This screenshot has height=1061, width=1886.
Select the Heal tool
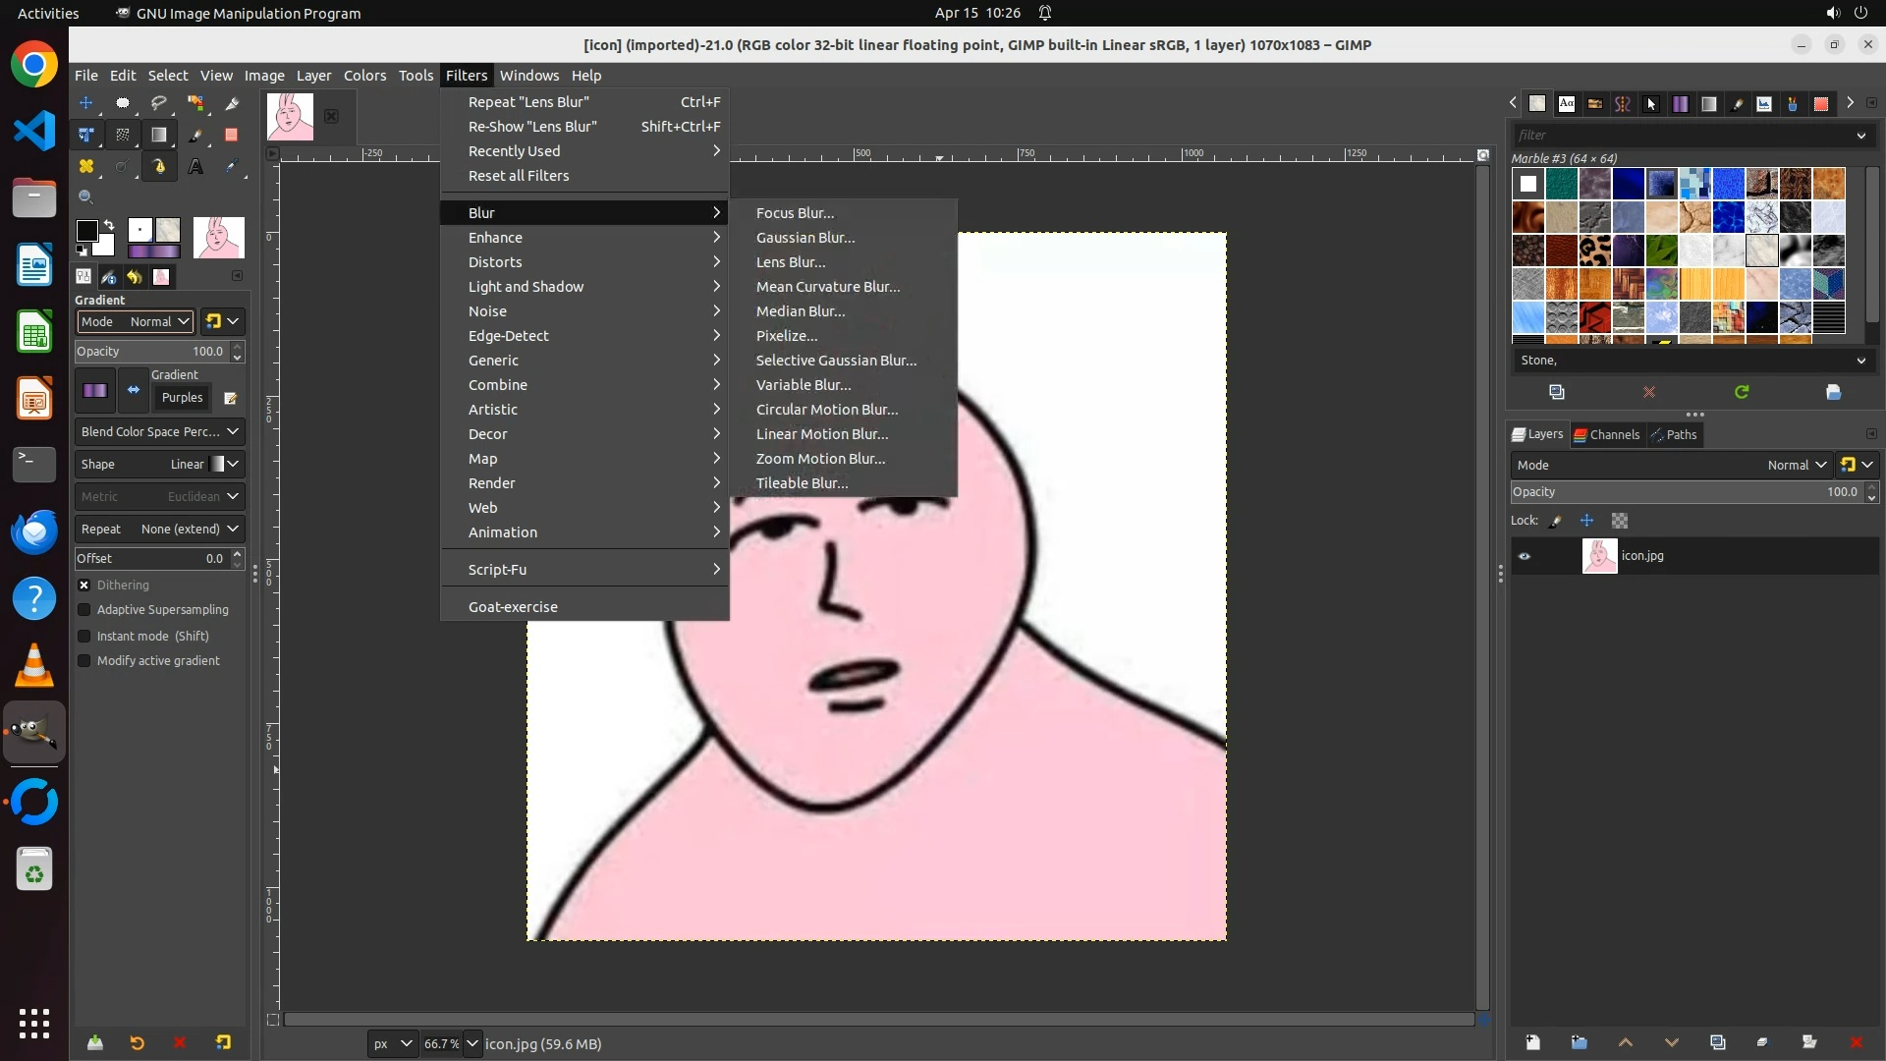tap(86, 166)
